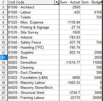Click the 04020 - Masonry Stone/Brick cell

click(33, 88)
